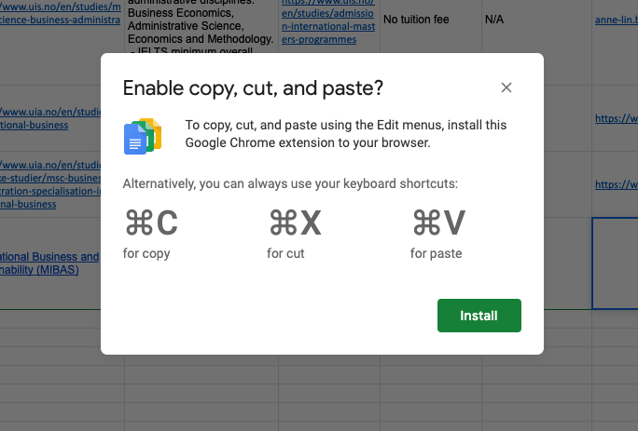This screenshot has height=431, width=638.
Task: Select the 'N/A' cell
Action: [494, 20]
